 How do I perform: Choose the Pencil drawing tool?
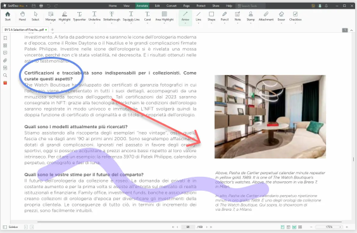pyautogui.click(x=225, y=16)
